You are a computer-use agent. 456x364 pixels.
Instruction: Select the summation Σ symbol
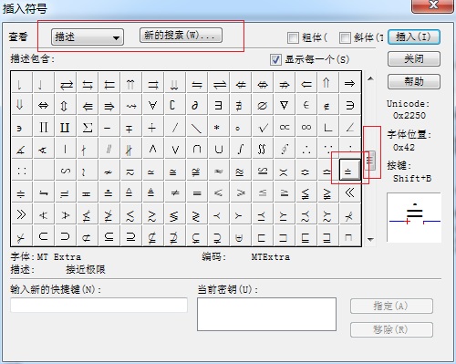point(87,127)
